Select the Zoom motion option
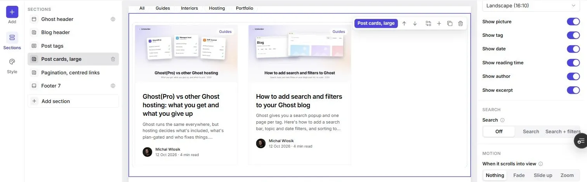 567,175
